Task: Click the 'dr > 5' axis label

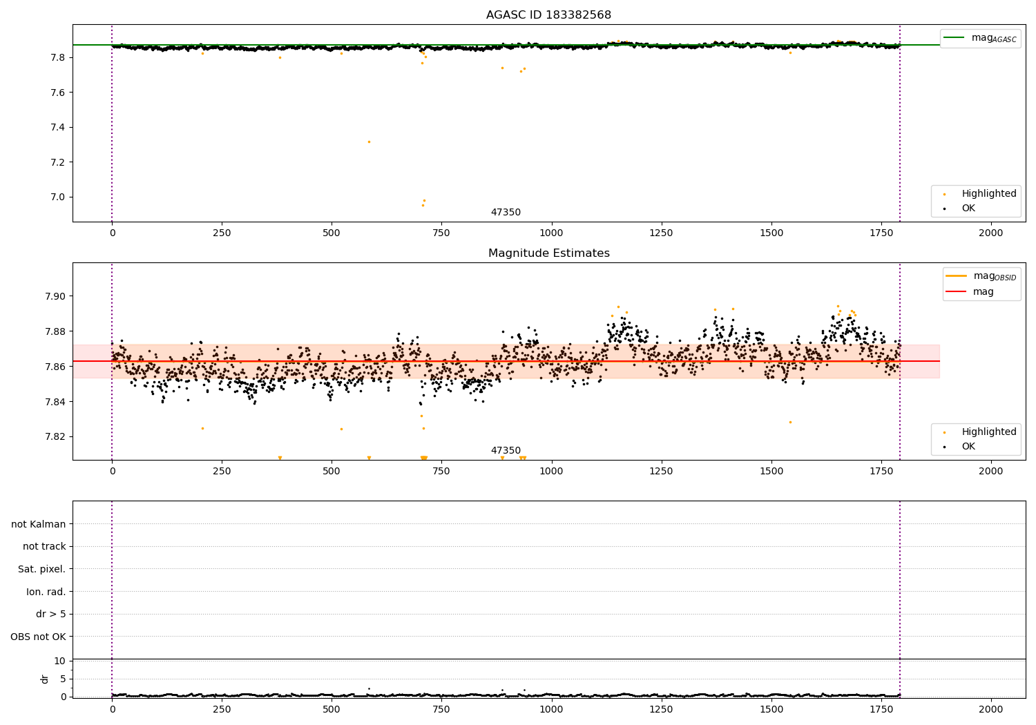Action: tap(51, 614)
